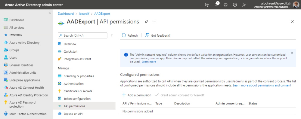
Task: Click the Admin consent required column header
Action: click(230, 103)
